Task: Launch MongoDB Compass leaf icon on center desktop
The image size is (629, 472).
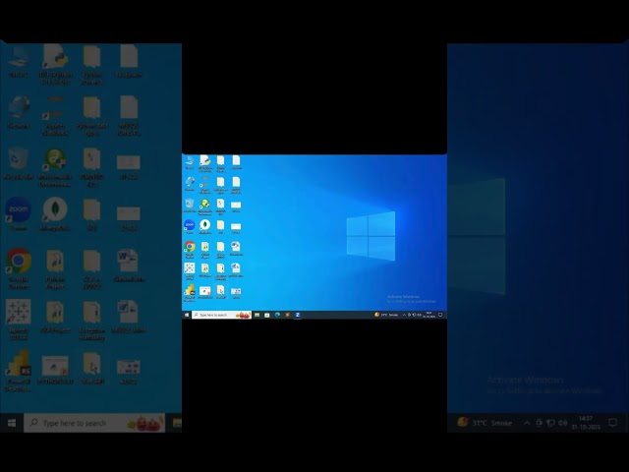Action: tap(205, 224)
